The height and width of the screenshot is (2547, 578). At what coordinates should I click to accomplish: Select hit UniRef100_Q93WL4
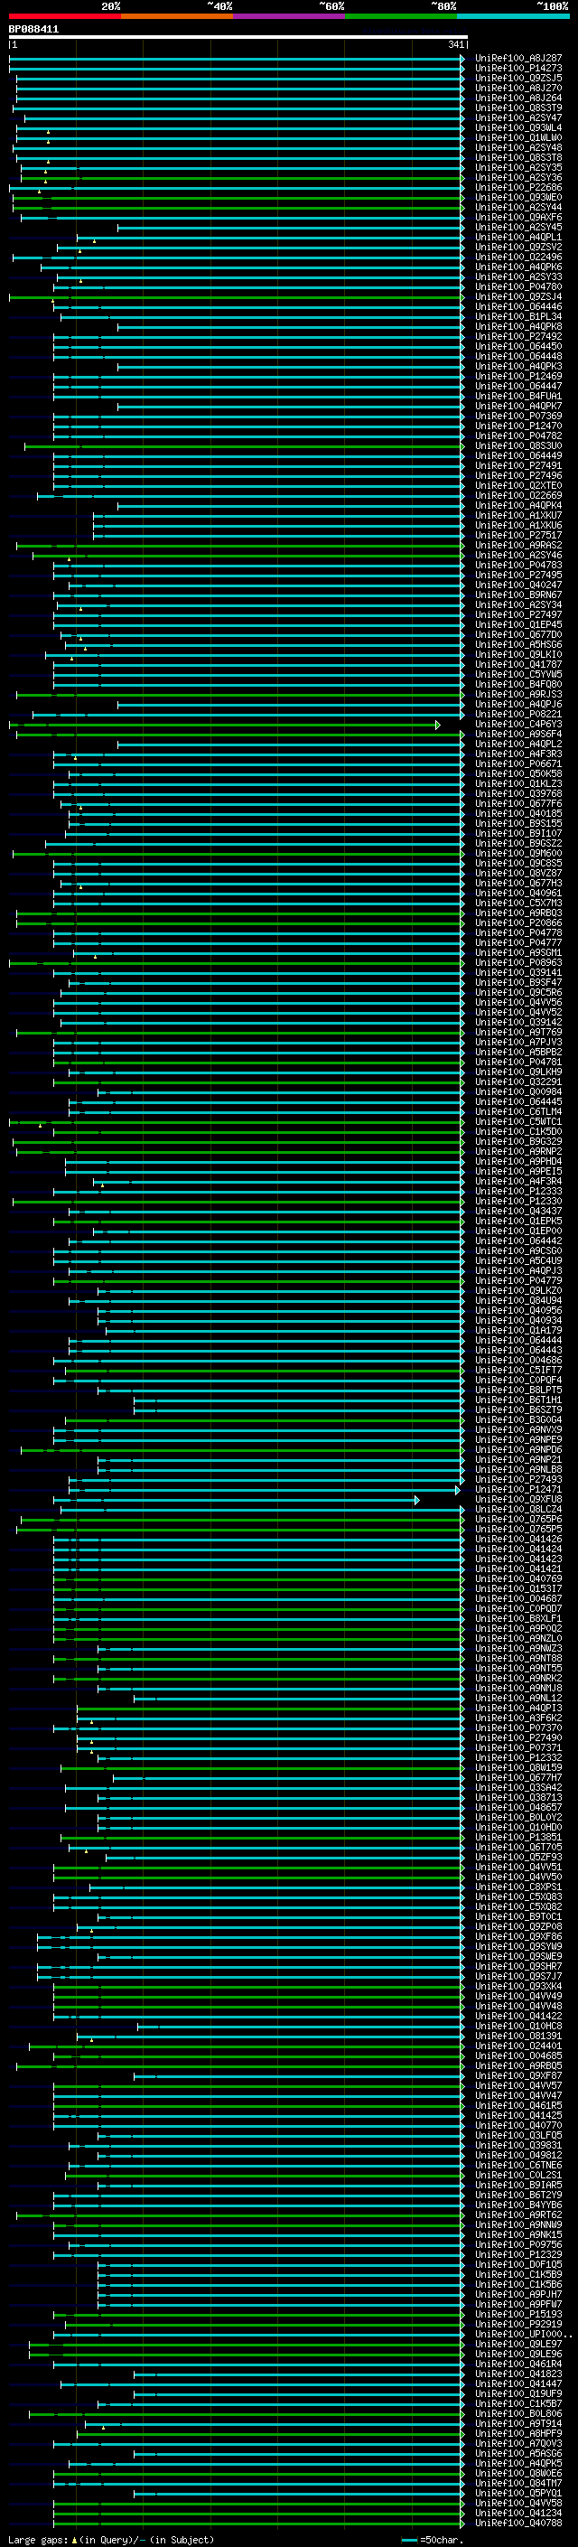[518, 127]
